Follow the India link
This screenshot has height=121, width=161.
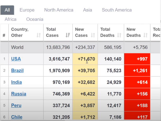16,82
